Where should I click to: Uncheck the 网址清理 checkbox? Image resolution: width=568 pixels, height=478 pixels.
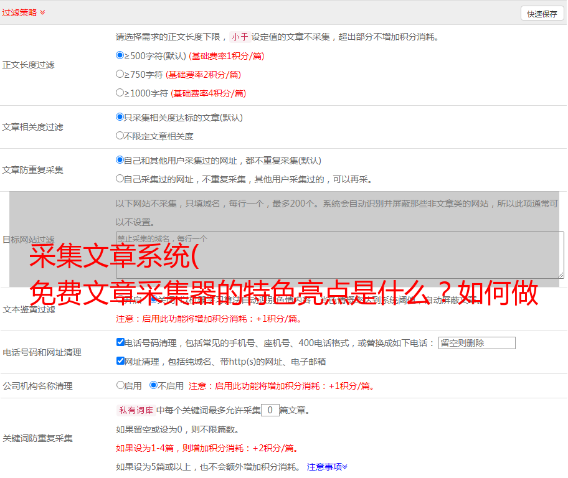click(120, 361)
